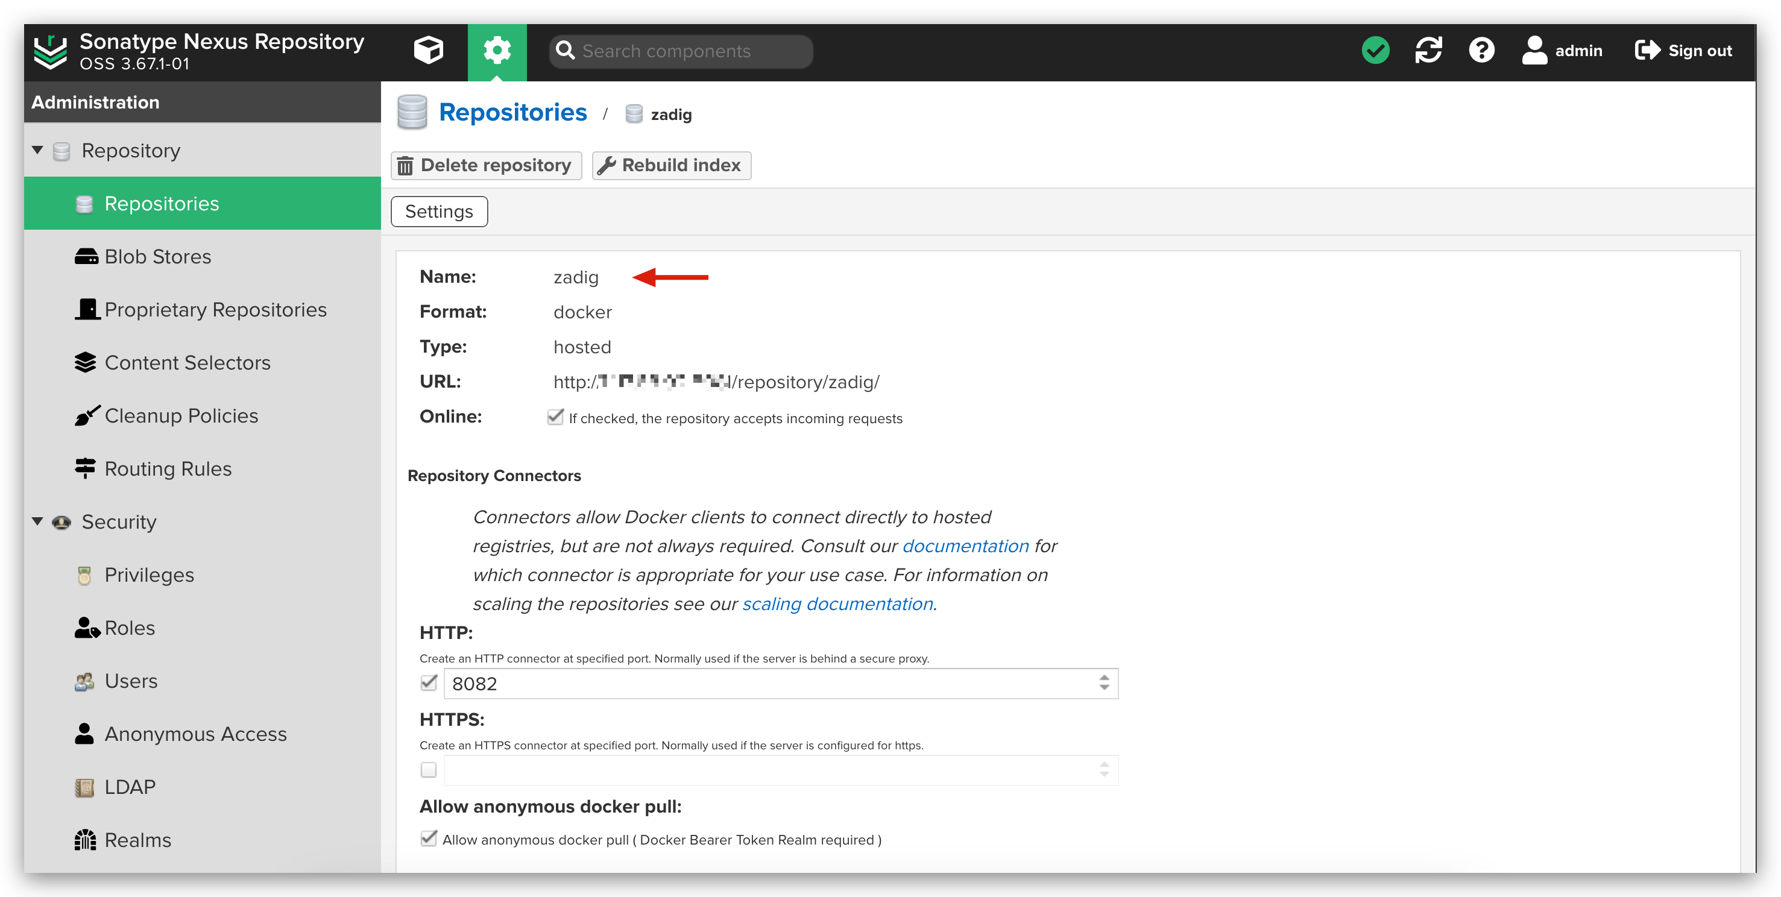Click the Rebuild index button

(x=671, y=165)
